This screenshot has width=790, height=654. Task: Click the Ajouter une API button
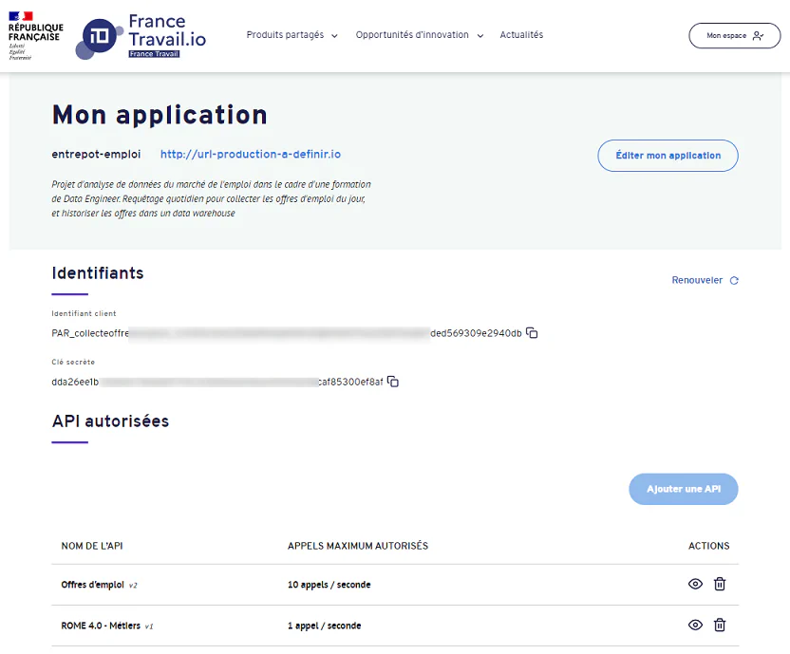click(683, 489)
